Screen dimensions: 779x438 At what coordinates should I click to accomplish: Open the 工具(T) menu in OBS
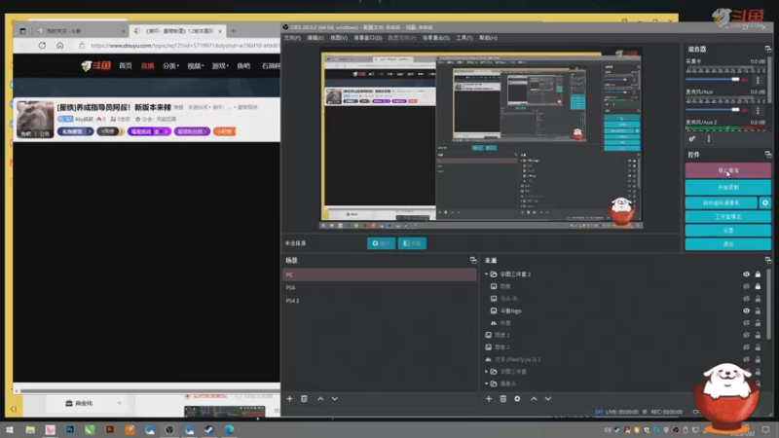tap(464, 38)
